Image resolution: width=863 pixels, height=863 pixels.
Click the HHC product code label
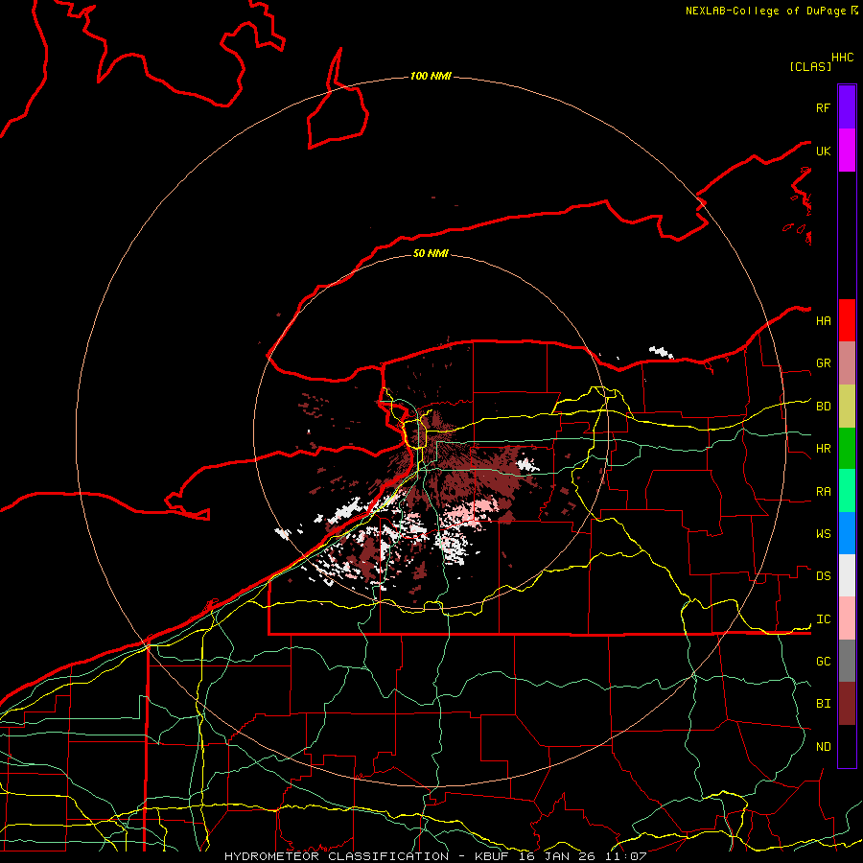click(843, 58)
